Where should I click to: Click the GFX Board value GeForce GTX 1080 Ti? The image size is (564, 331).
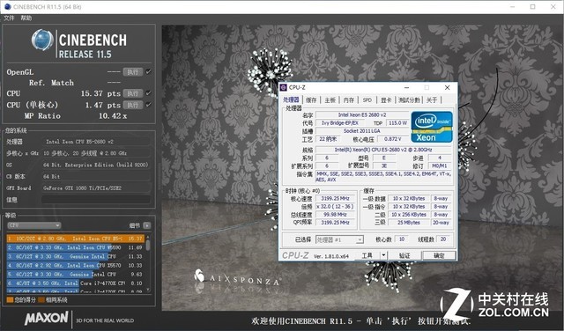[x=96, y=188]
